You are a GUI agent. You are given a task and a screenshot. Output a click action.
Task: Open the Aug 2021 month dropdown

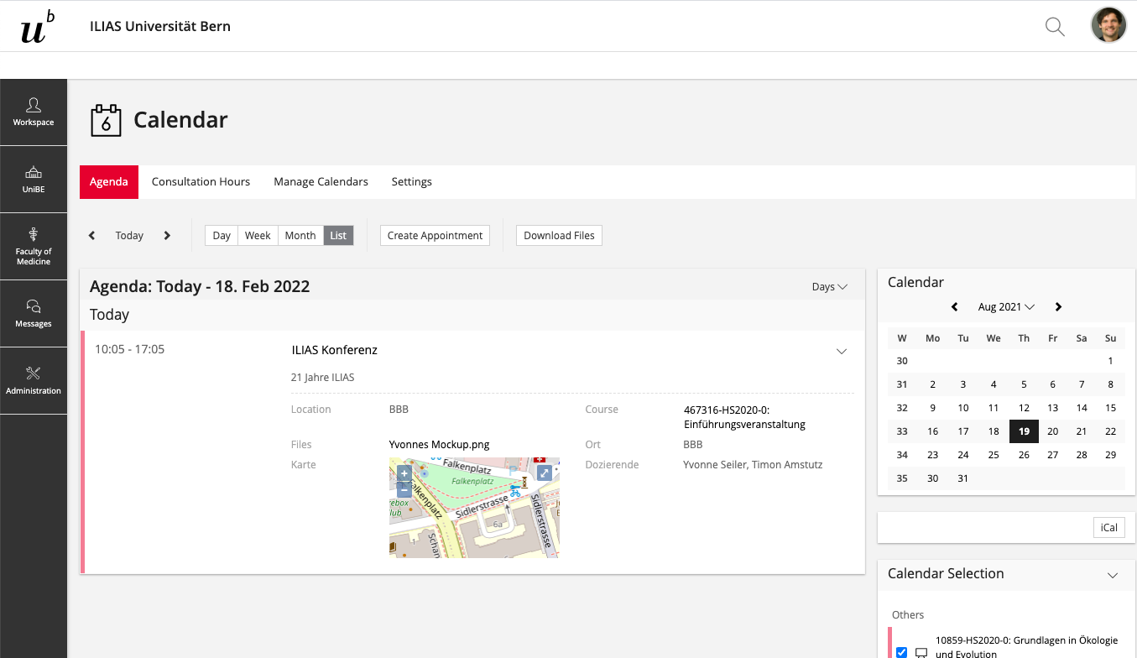coord(1006,307)
